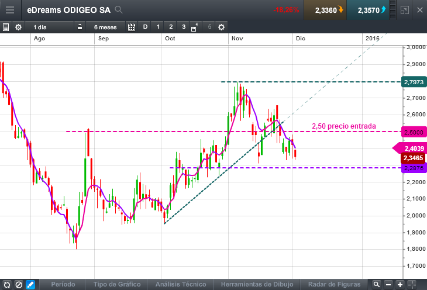Toggle the period lock icon
Image resolution: width=427 pixels, height=290 pixels.
point(80,27)
